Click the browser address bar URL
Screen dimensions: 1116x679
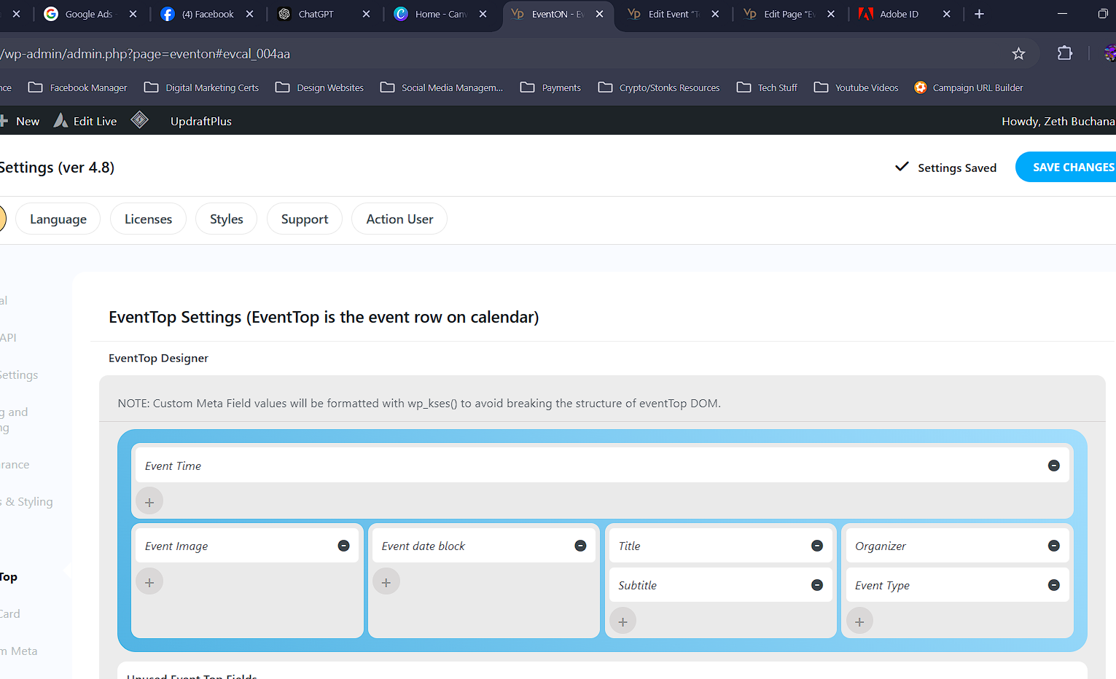[x=146, y=53]
